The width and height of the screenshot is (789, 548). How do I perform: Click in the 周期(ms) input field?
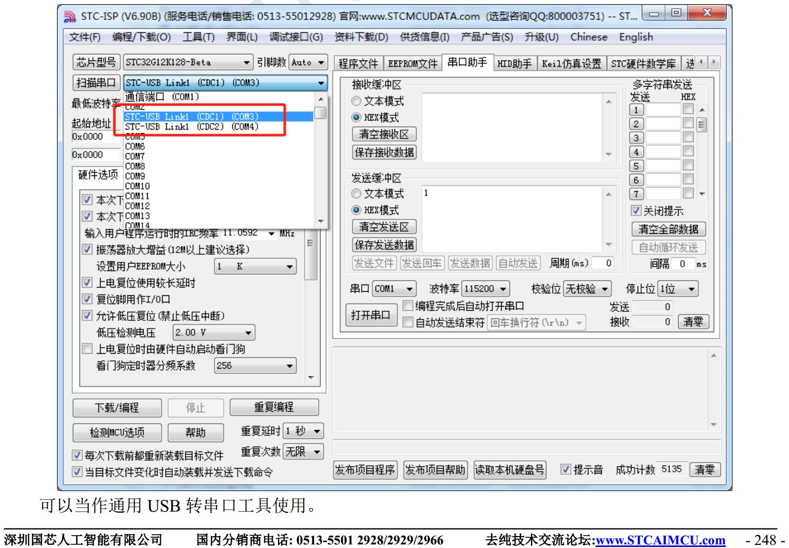(603, 263)
